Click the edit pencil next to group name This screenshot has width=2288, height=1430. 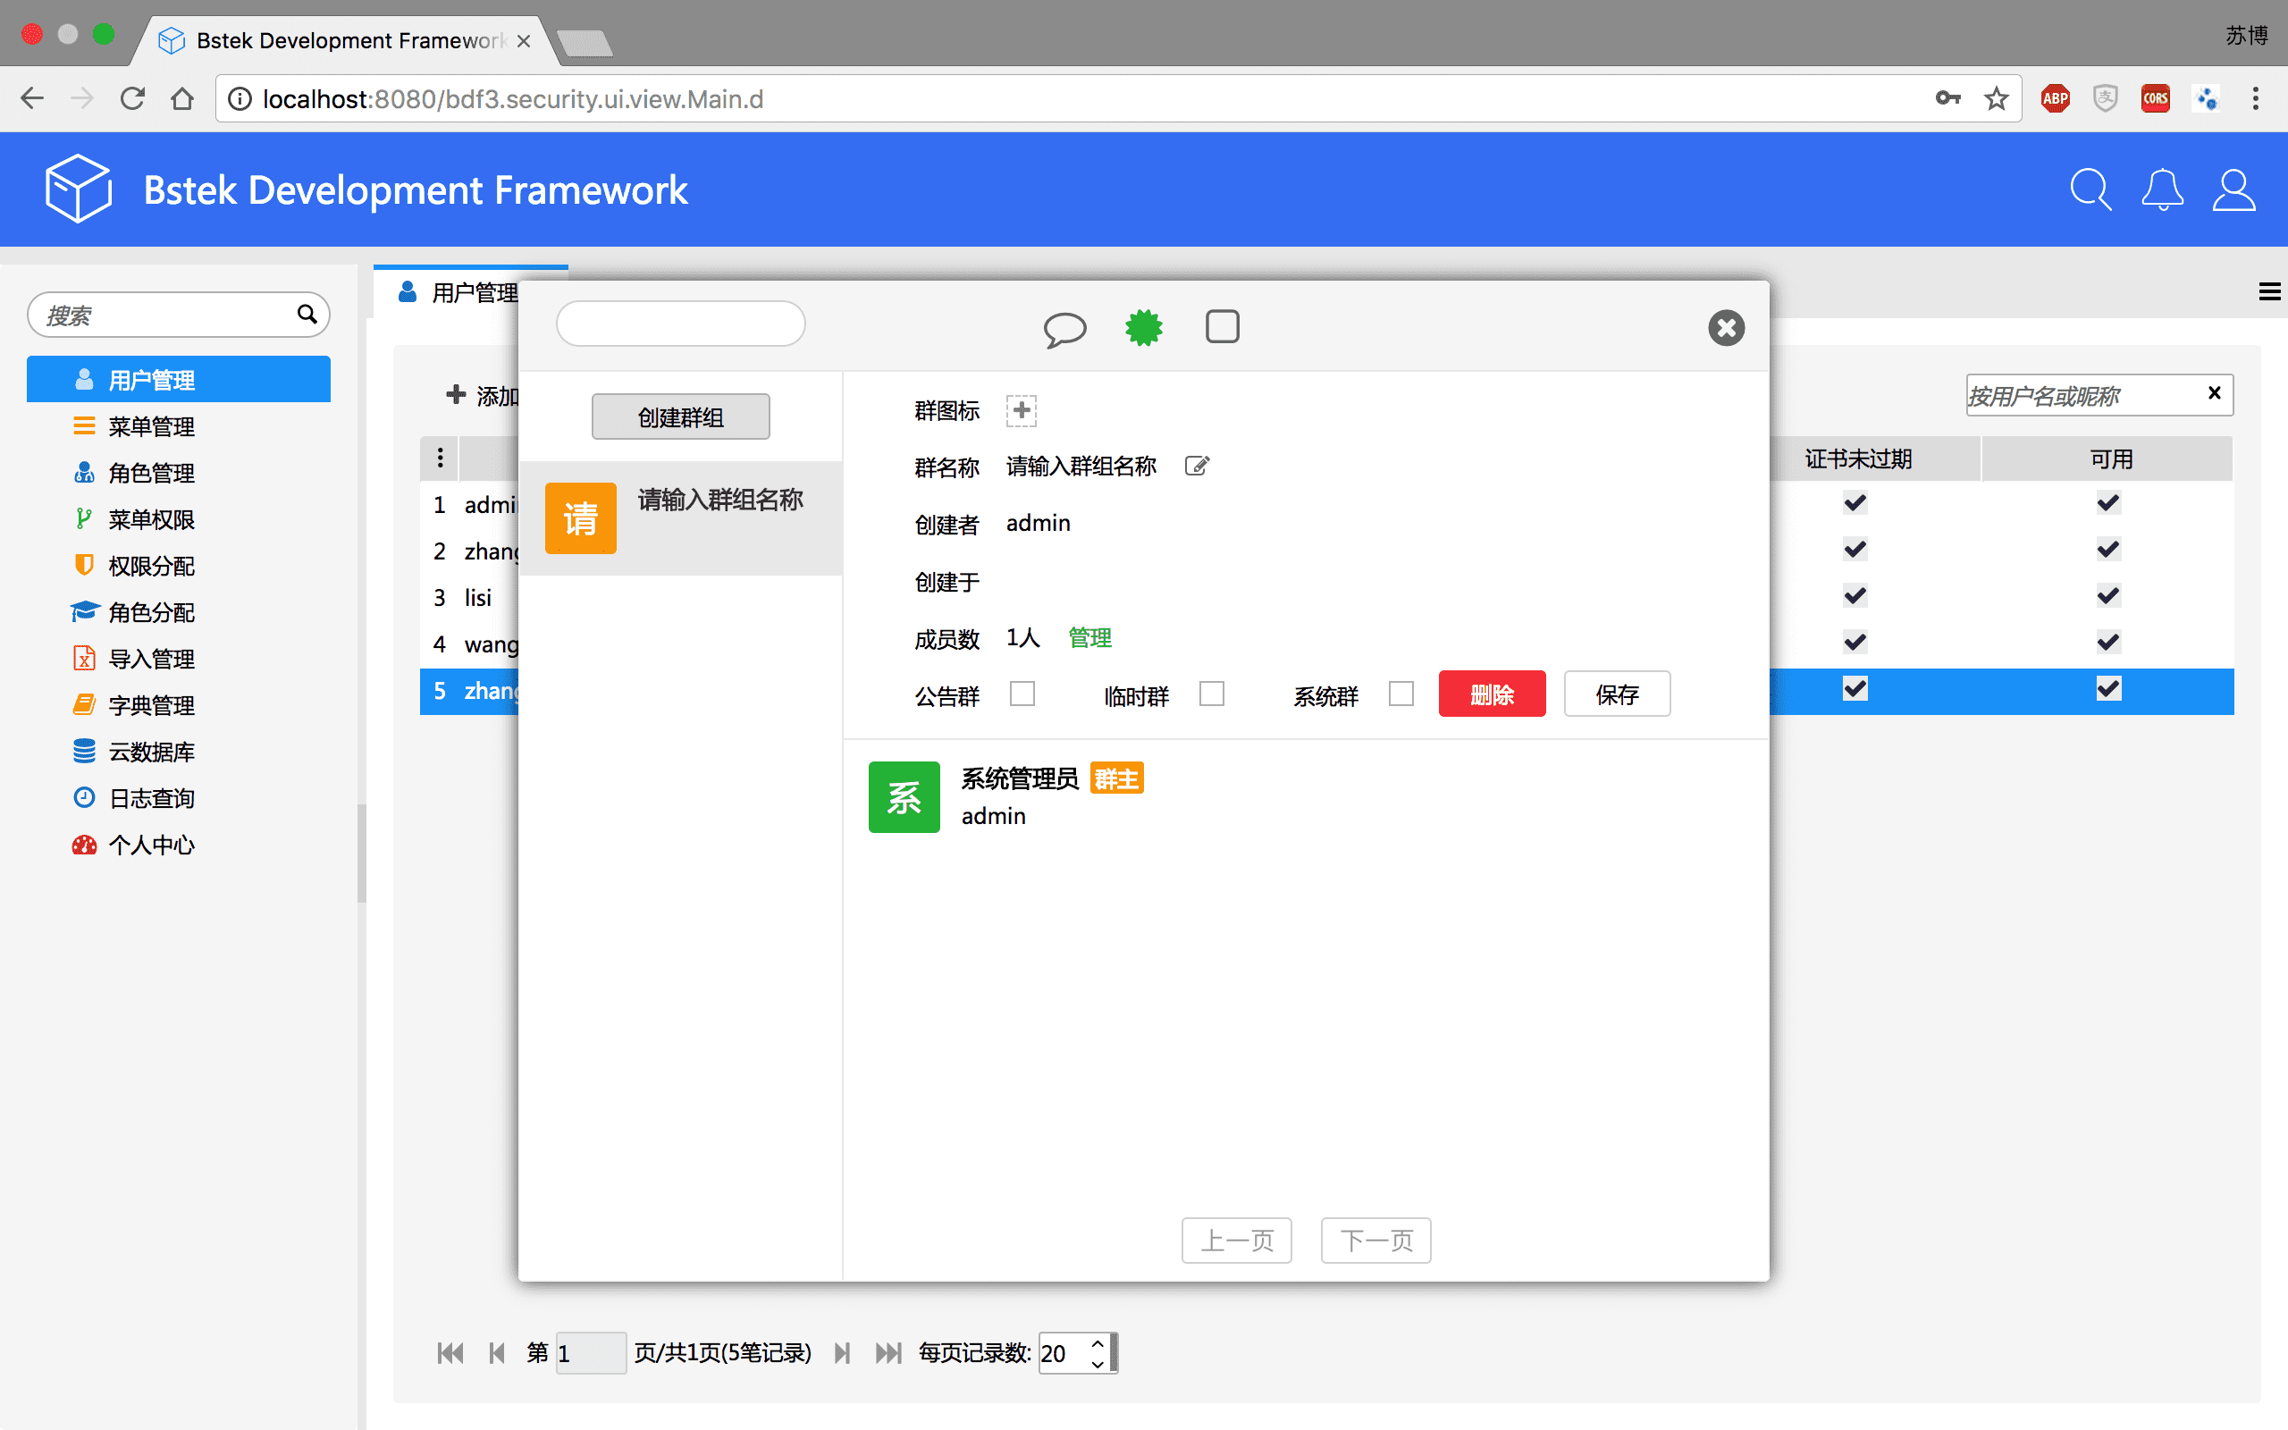(x=1196, y=467)
